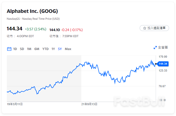Click the 加入追蹤清單 watchlist button

(154, 28)
